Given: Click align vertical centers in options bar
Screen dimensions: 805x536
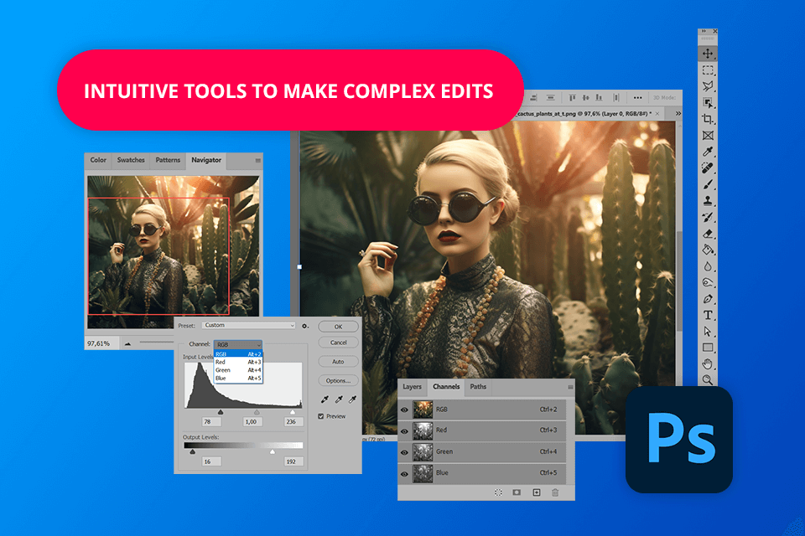Looking at the screenshot, I should 585,97.
